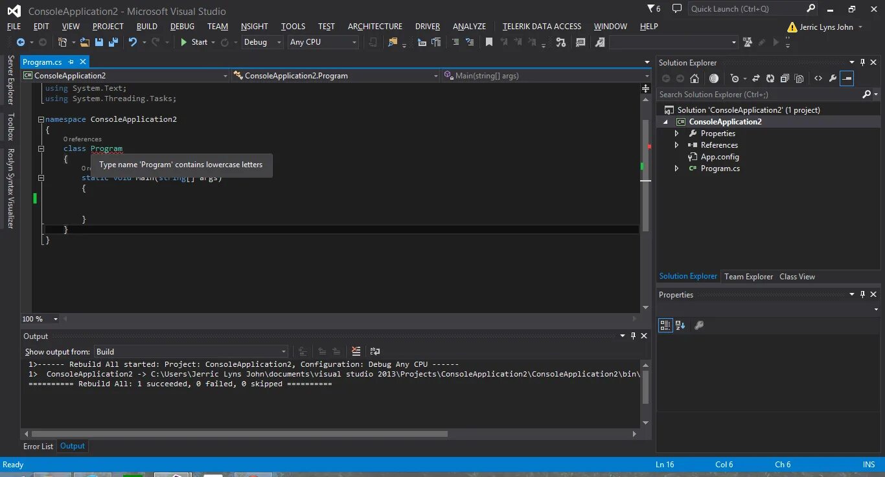This screenshot has height=477, width=885.
Task: Open the ConsoleApplication2.Program type dropdown
Action: tap(336, 76)
